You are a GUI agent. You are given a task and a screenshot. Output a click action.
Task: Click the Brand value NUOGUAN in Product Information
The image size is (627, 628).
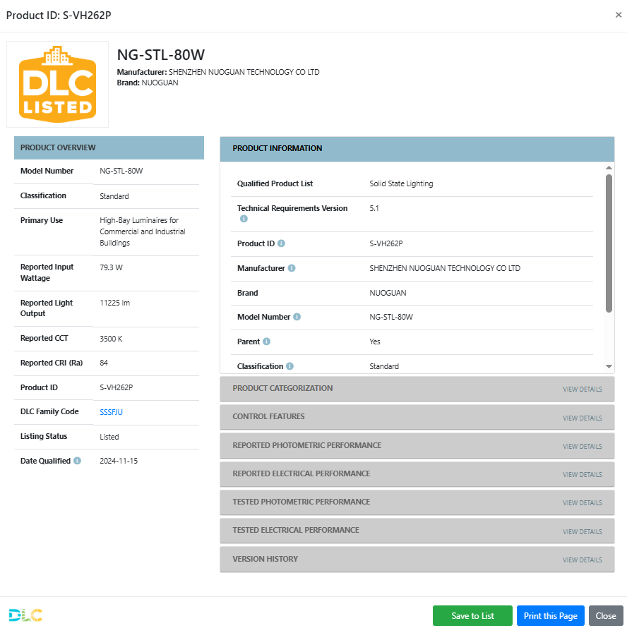coord(388,293)
